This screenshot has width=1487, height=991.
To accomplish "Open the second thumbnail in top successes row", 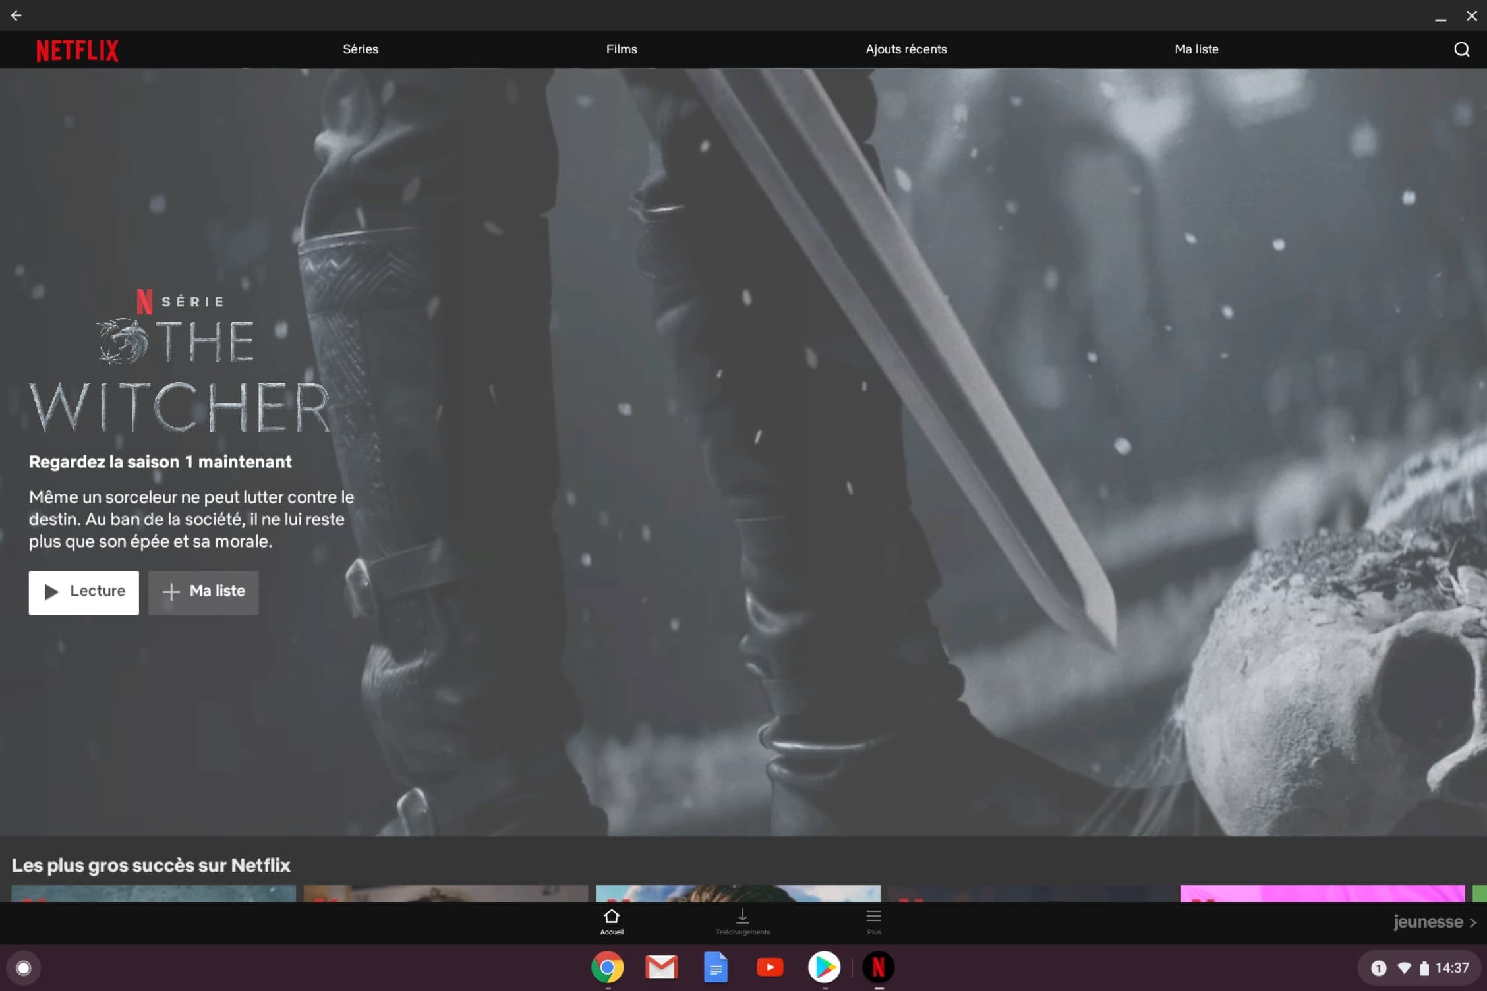I will (x=446, y=893).
